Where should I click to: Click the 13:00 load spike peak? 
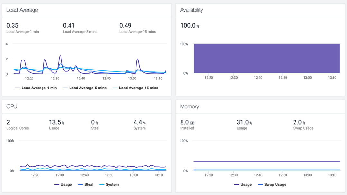point(138,59)
